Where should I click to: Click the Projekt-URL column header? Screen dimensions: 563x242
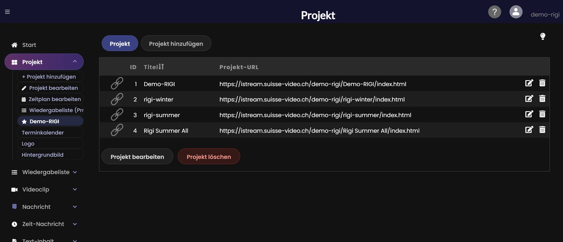(x=239, y=67)
